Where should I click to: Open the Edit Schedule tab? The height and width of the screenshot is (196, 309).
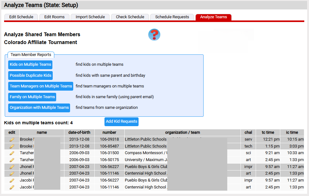click(x=21, y=17)
